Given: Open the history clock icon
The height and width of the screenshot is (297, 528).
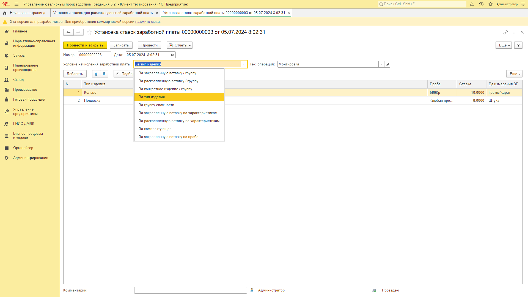Looking at the screenshot, I should pyautogui.click(x=481, y=4).
